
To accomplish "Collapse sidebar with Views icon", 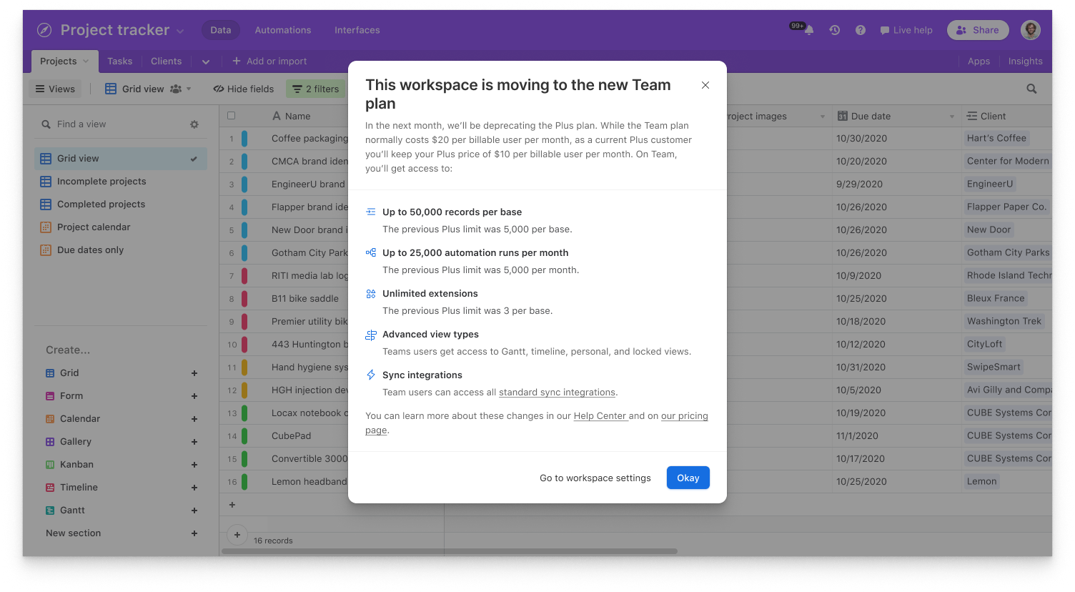I will [56, 89].
